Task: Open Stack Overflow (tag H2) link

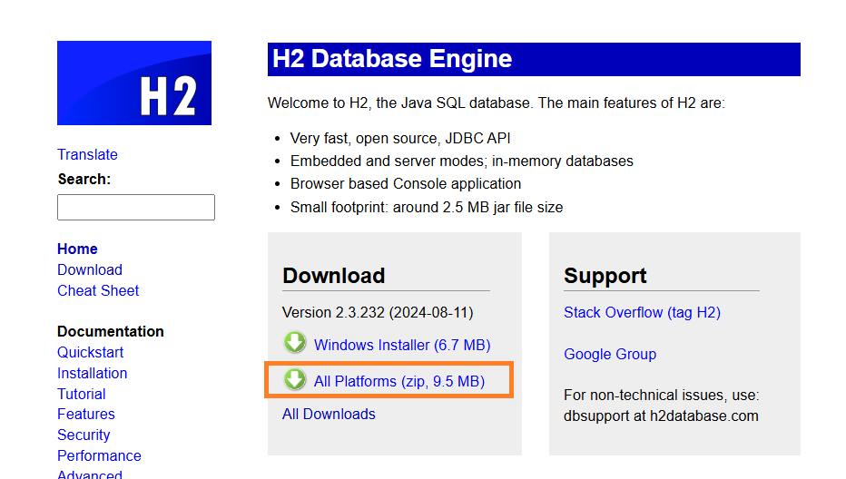Action: [642, 312]
